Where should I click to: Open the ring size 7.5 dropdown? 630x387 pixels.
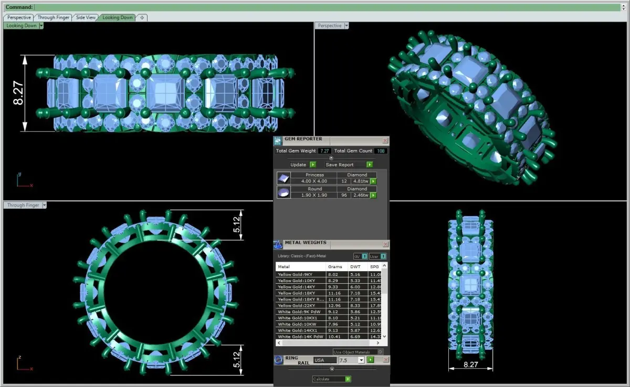361,360
